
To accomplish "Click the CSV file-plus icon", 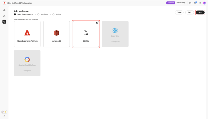I will click(x=86, y=33).
